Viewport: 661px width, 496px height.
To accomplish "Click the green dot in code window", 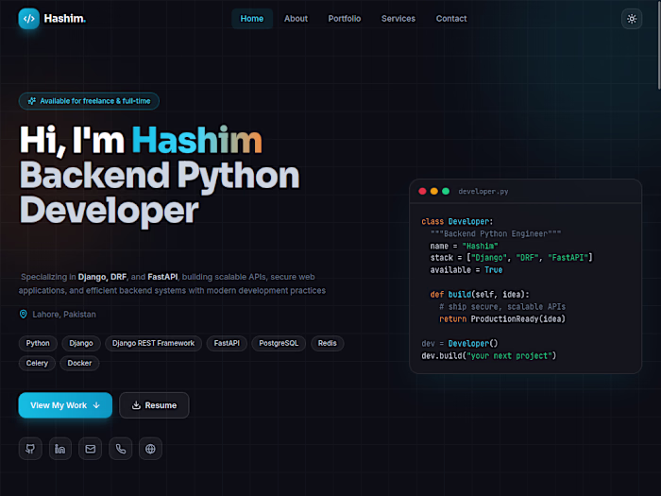I will point(446,192).
